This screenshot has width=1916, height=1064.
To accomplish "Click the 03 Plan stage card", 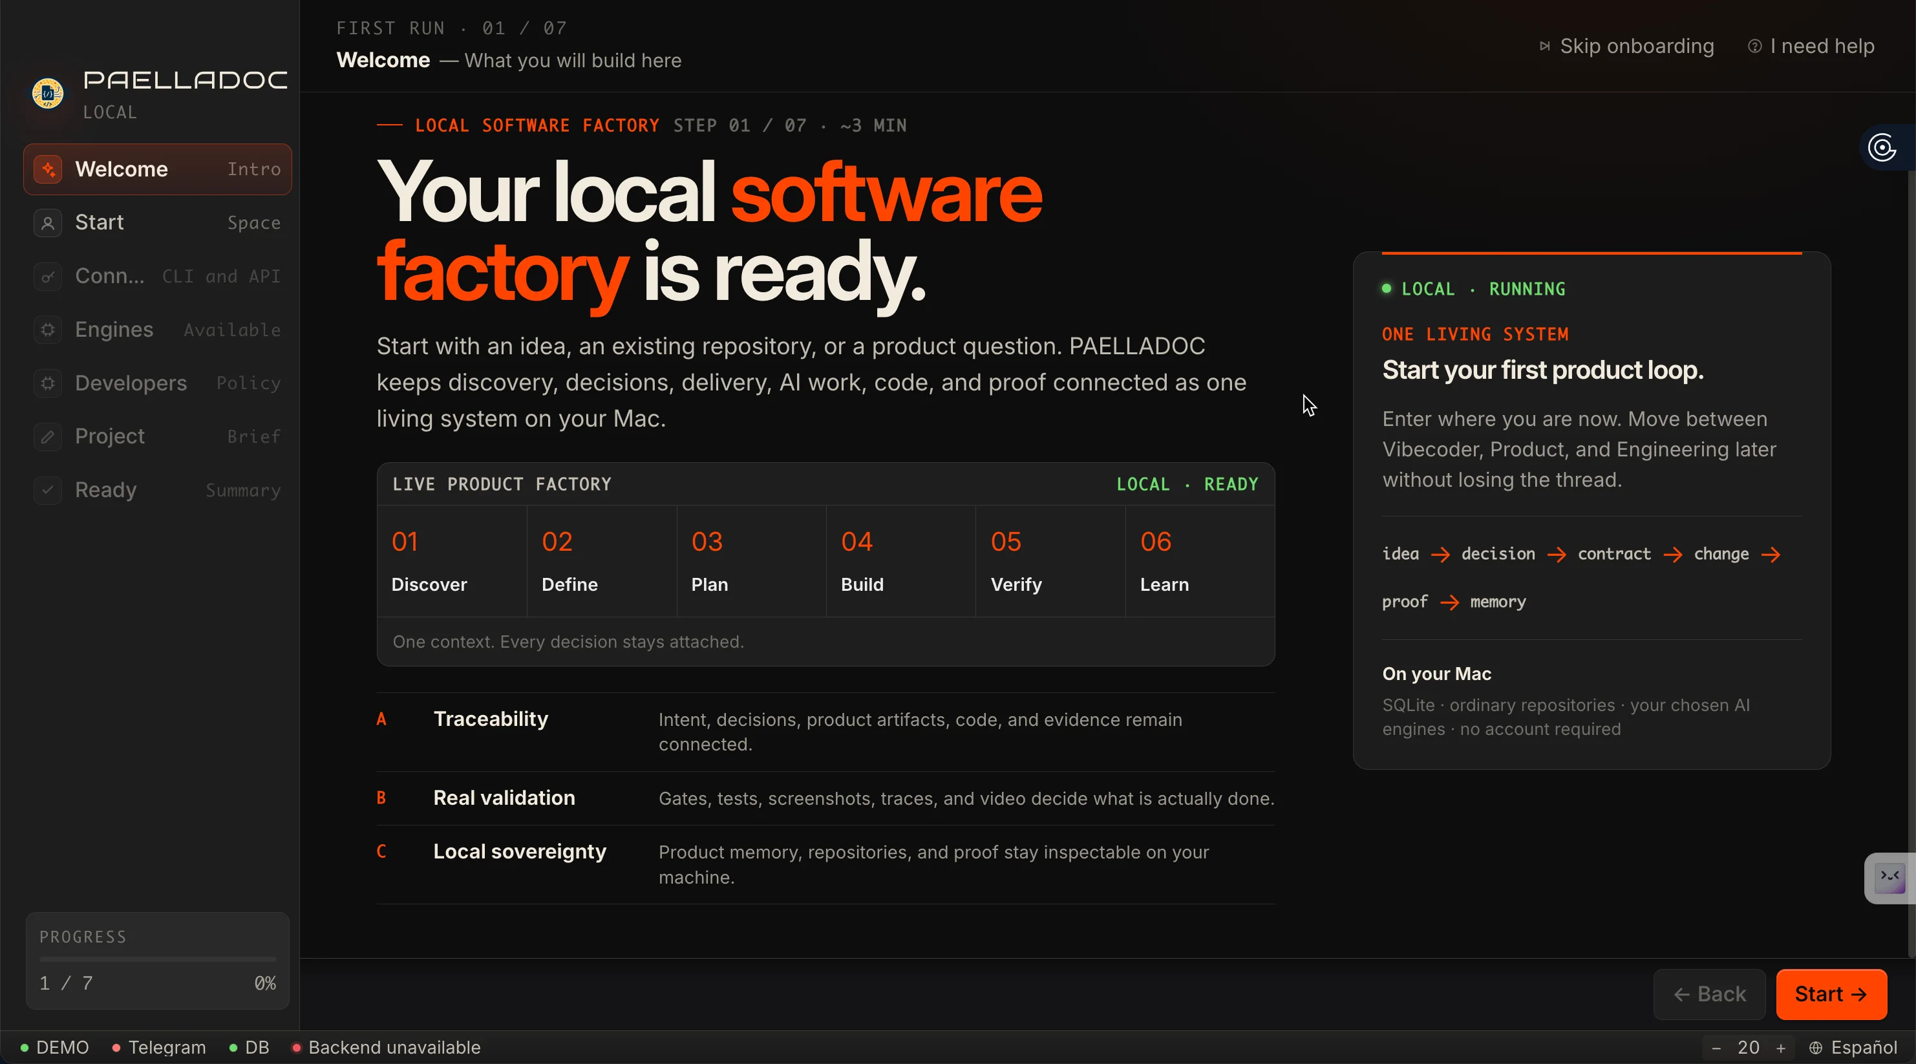I will pyautogui.click(x=751, y=561).
